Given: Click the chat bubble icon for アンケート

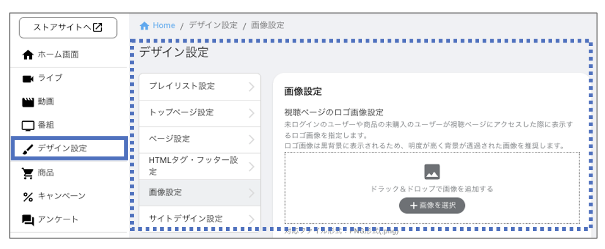Looking at the screenshot, I should (28, 220).
